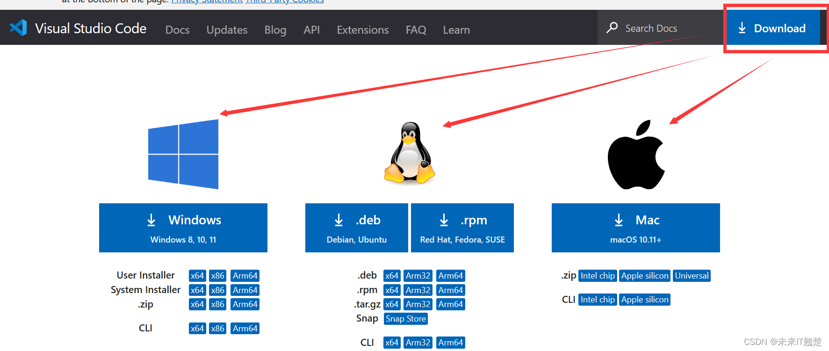Viewport: 829px width, 351px height.
Task: Select Arm32 for Linux CLI
Action: [418, 343]
